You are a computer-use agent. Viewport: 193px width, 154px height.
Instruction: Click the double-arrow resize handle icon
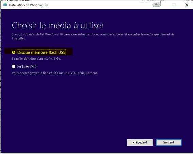click(156, 4)
